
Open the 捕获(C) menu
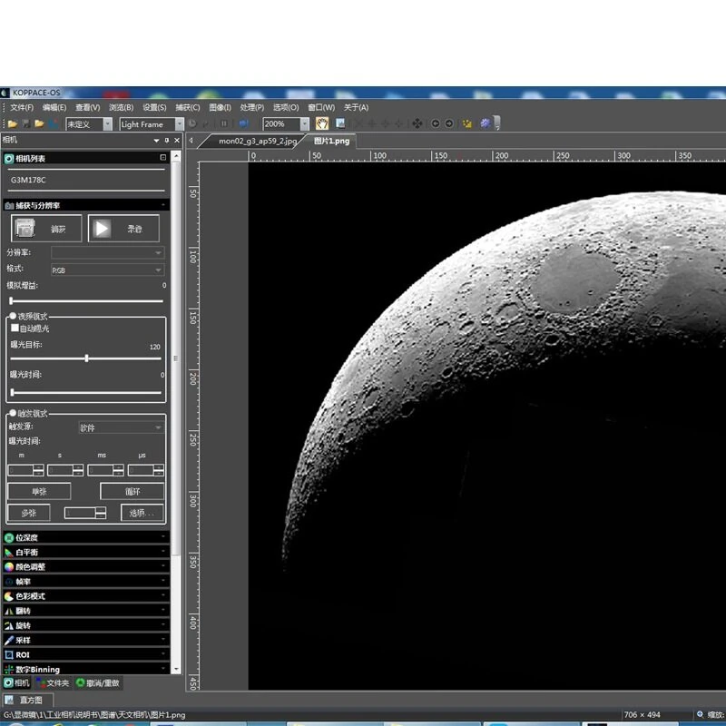click(188, 107)
